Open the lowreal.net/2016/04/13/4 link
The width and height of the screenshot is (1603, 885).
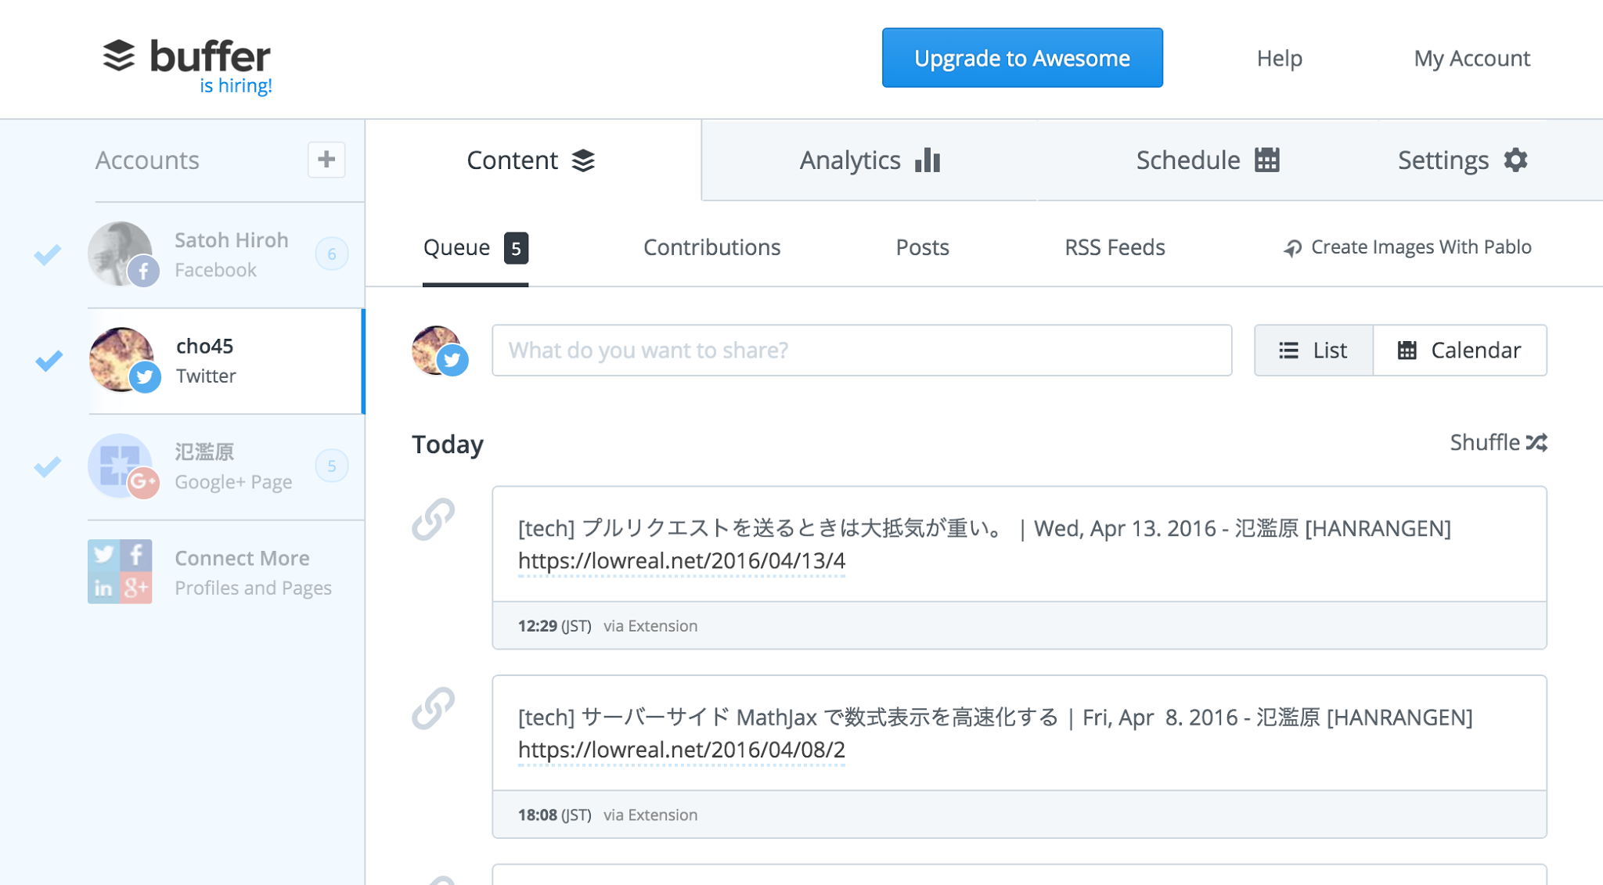point(681,561)
